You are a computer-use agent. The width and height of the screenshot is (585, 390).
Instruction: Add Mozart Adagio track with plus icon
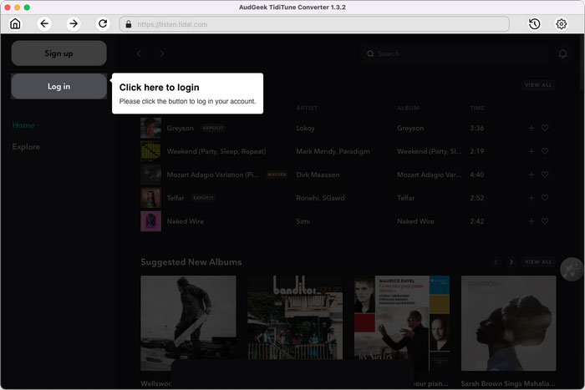[x=532, y=175]
